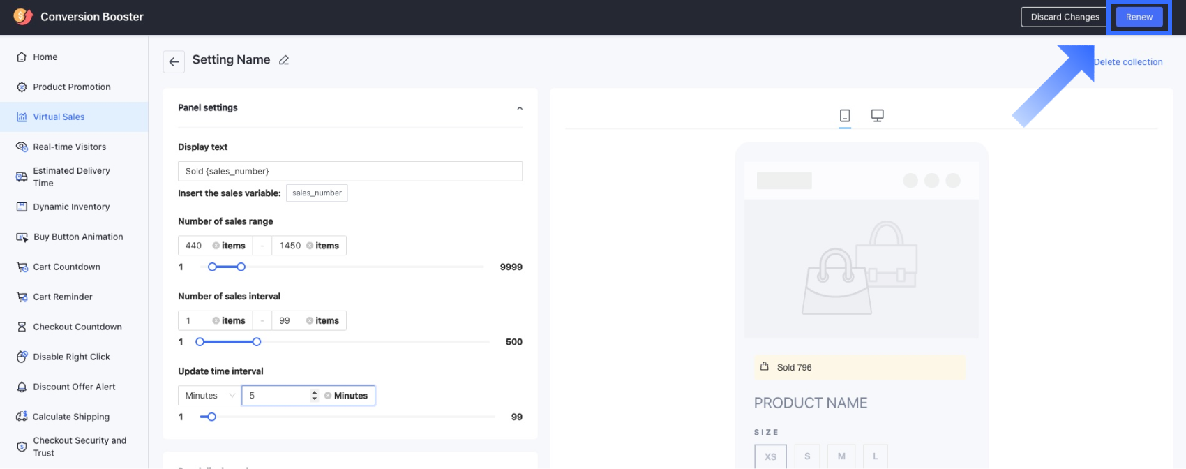
Task: Open Checkout Countdown menu item
Action: [74, 327]
